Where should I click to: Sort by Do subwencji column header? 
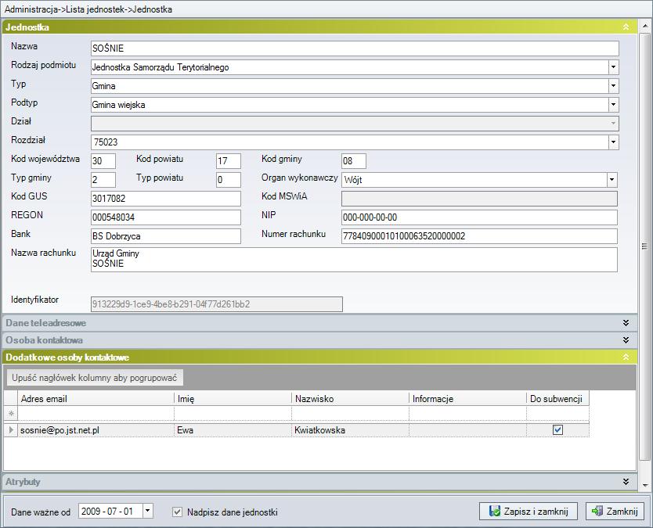pos(557,399)
